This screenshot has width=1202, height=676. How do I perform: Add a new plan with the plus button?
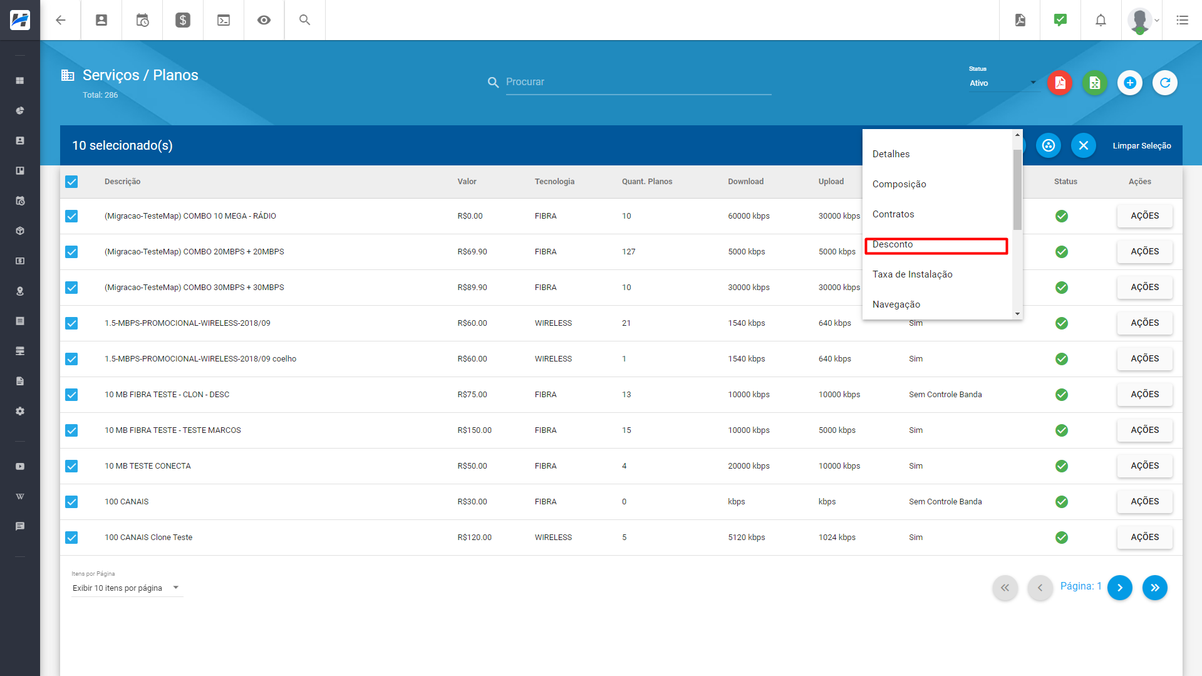click(x=1130, y=83)
